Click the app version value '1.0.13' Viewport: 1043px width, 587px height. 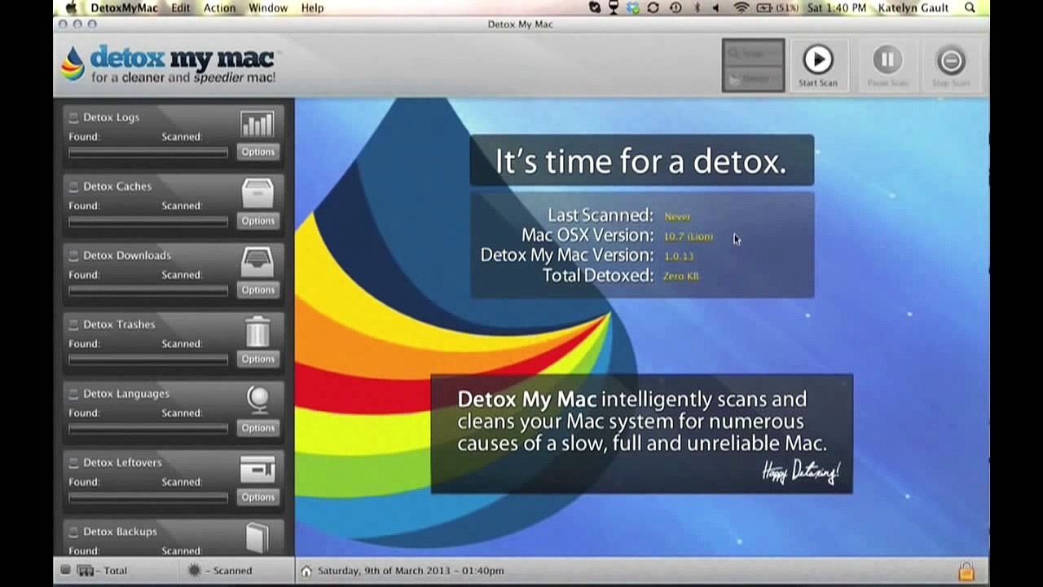click(x=679, y=256)
